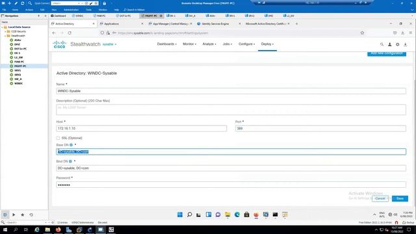Click the Name input field
The width and height of the screenshot is (416, 234).
[x=231, y=91]
